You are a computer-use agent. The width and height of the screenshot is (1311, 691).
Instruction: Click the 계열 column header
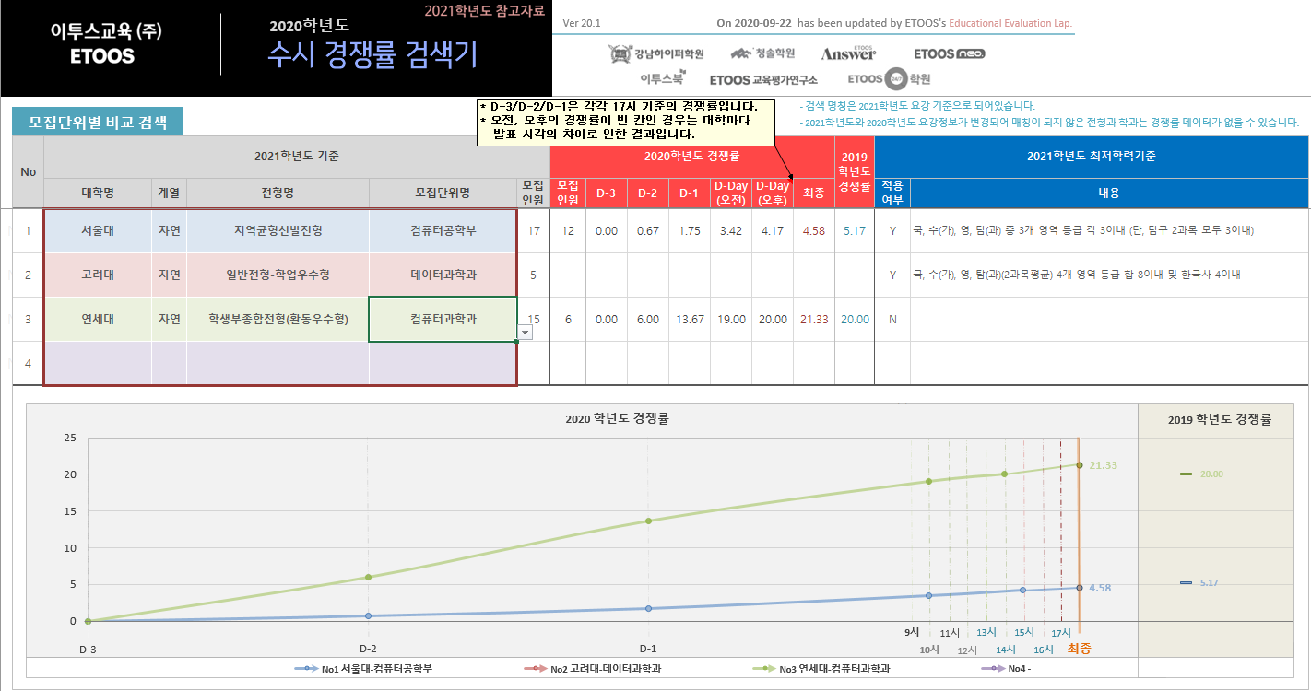tap(170, 193)
